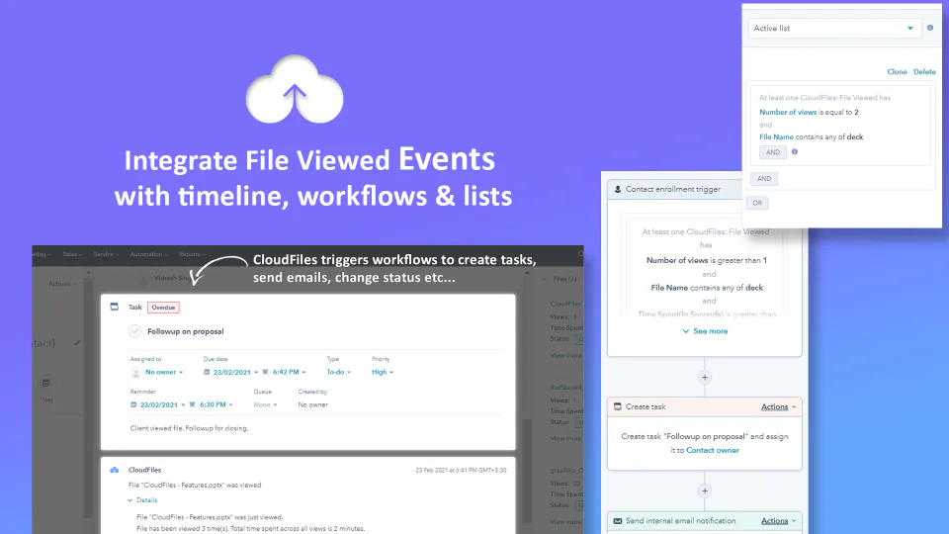Click the Delete link in list filter
The height and width of the screenshot is (534, 949).
point(924,71)
